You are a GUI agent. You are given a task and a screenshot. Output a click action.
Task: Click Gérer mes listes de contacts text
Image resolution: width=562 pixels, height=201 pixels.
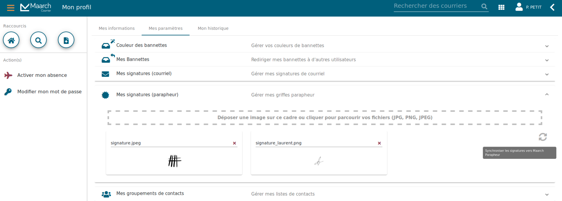coord(283,194)
